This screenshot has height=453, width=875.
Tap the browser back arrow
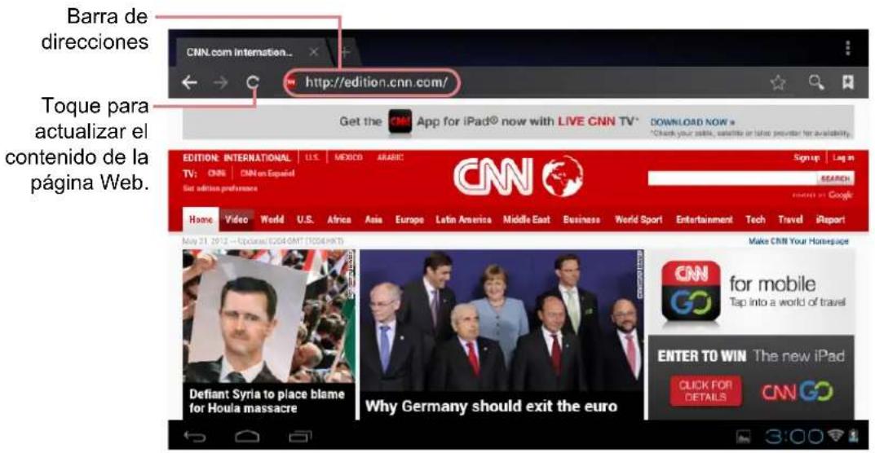click(x=190, y=83)
